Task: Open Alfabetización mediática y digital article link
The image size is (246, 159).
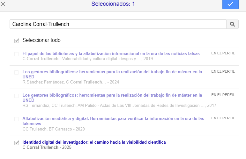Action: click(113, 119)
